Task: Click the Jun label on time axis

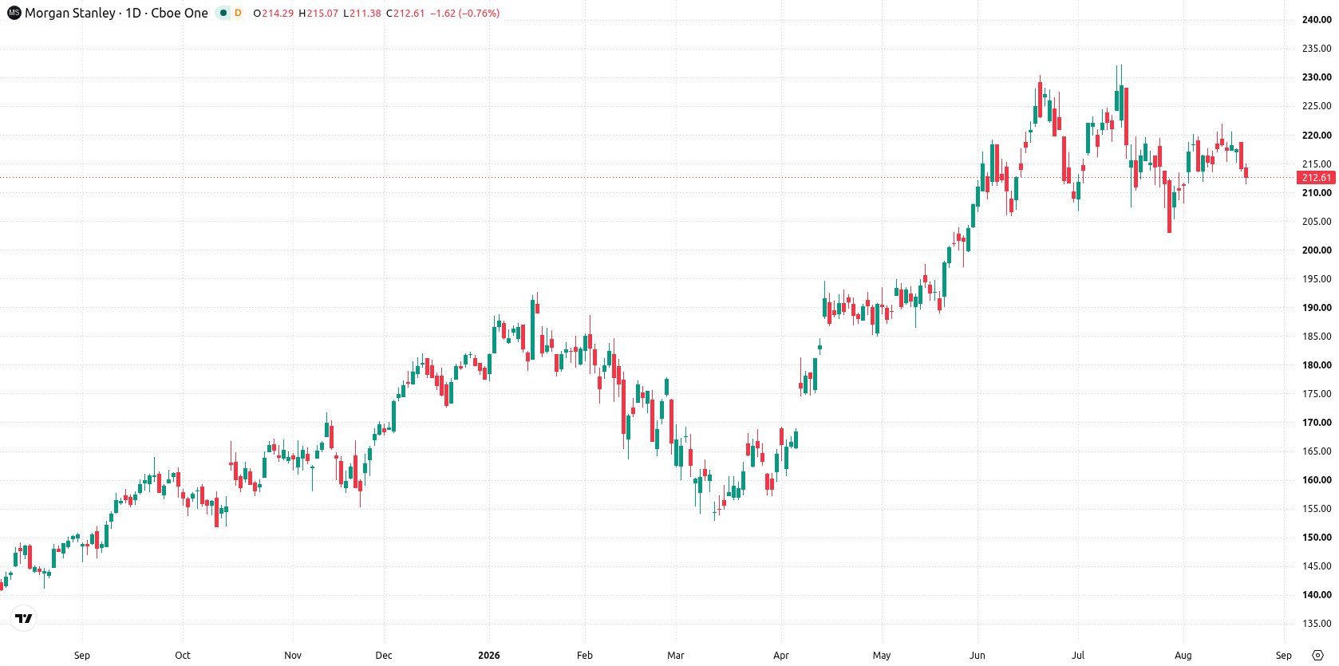Action: coord(978,656)
